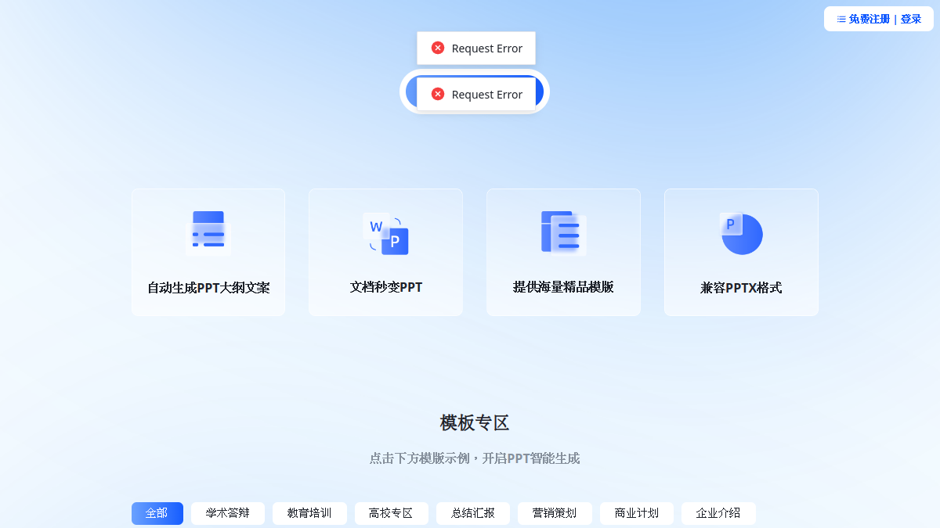Filter templates by 营销策划
This screenshot has height=528, width=940.
[x=555, y=513]
